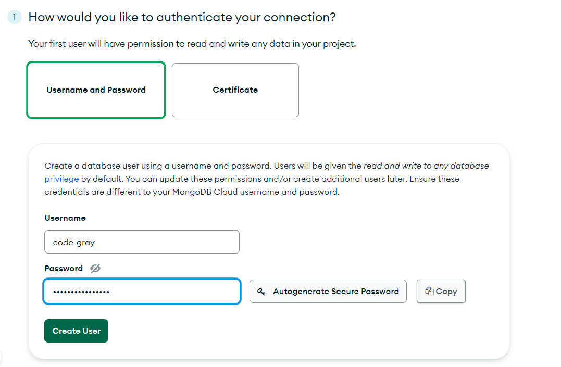This screenshot has width=561, height=367.
Task: Click Autogenerate Secure Password button label
Action: click(336, 292)
